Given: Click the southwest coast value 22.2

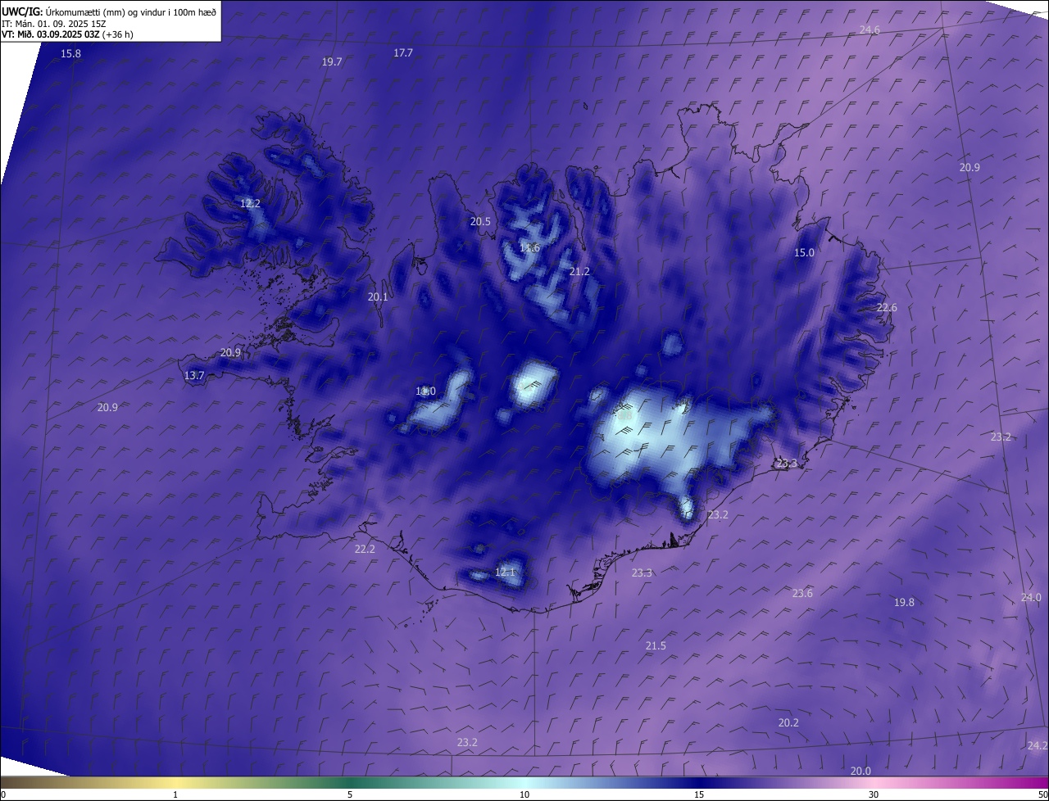Looking at the screenshot, I should (x=365, y=550).
